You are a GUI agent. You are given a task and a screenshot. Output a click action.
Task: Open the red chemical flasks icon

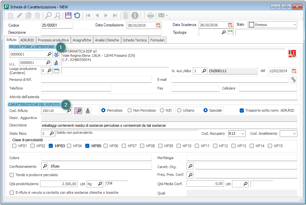pos(292,54)
